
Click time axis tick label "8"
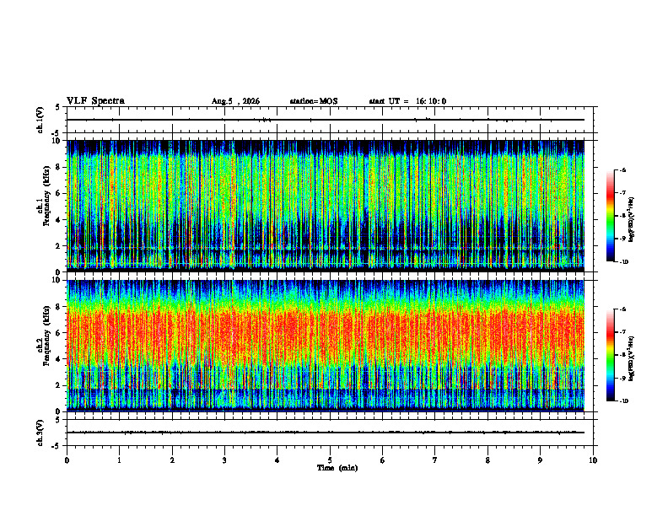[488, 460]
